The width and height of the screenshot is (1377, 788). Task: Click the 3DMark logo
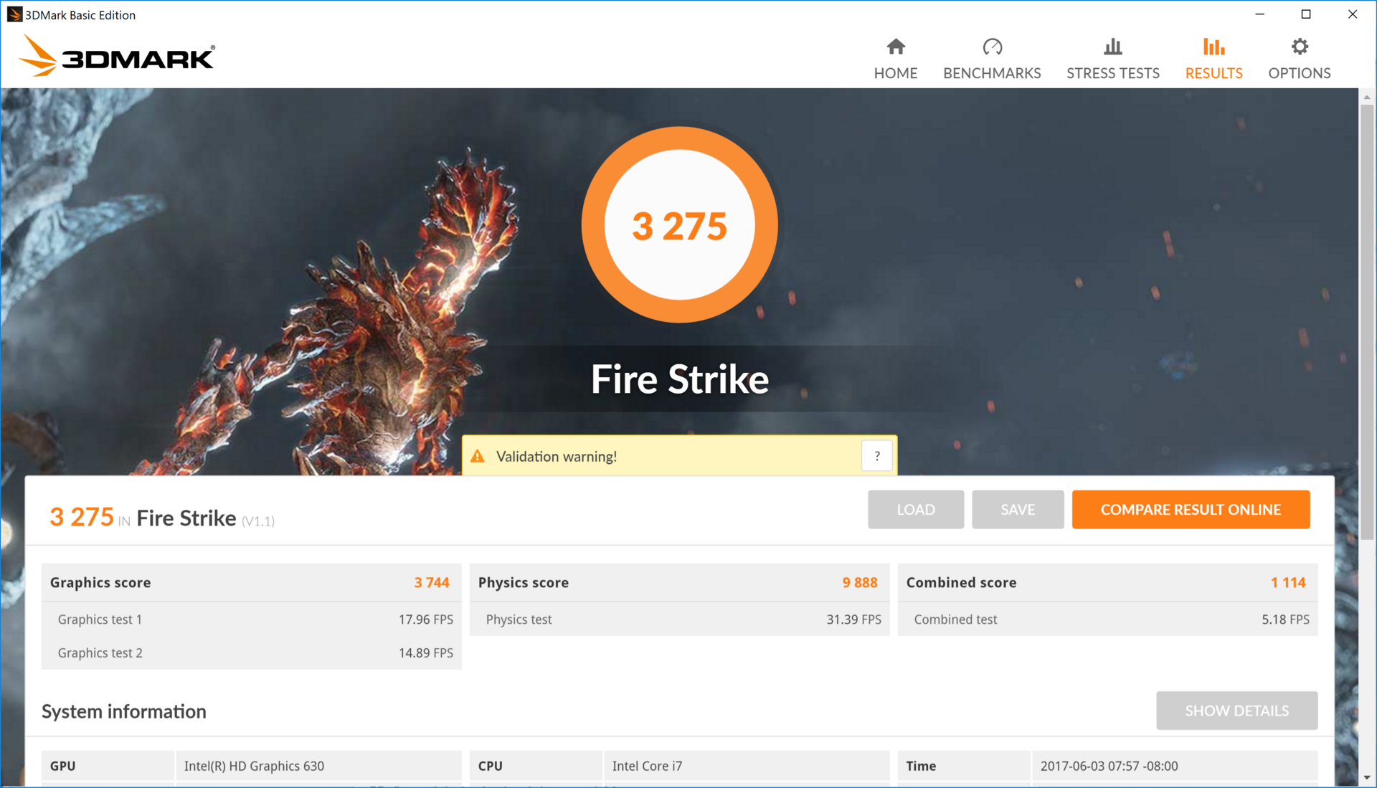tap(116, 56)
